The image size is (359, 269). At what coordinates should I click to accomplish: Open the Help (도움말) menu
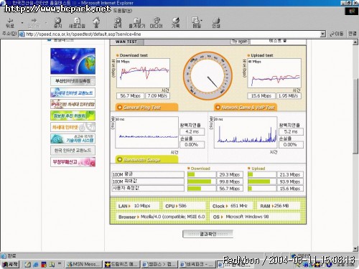pyautogui.click(x=123, y=11)
